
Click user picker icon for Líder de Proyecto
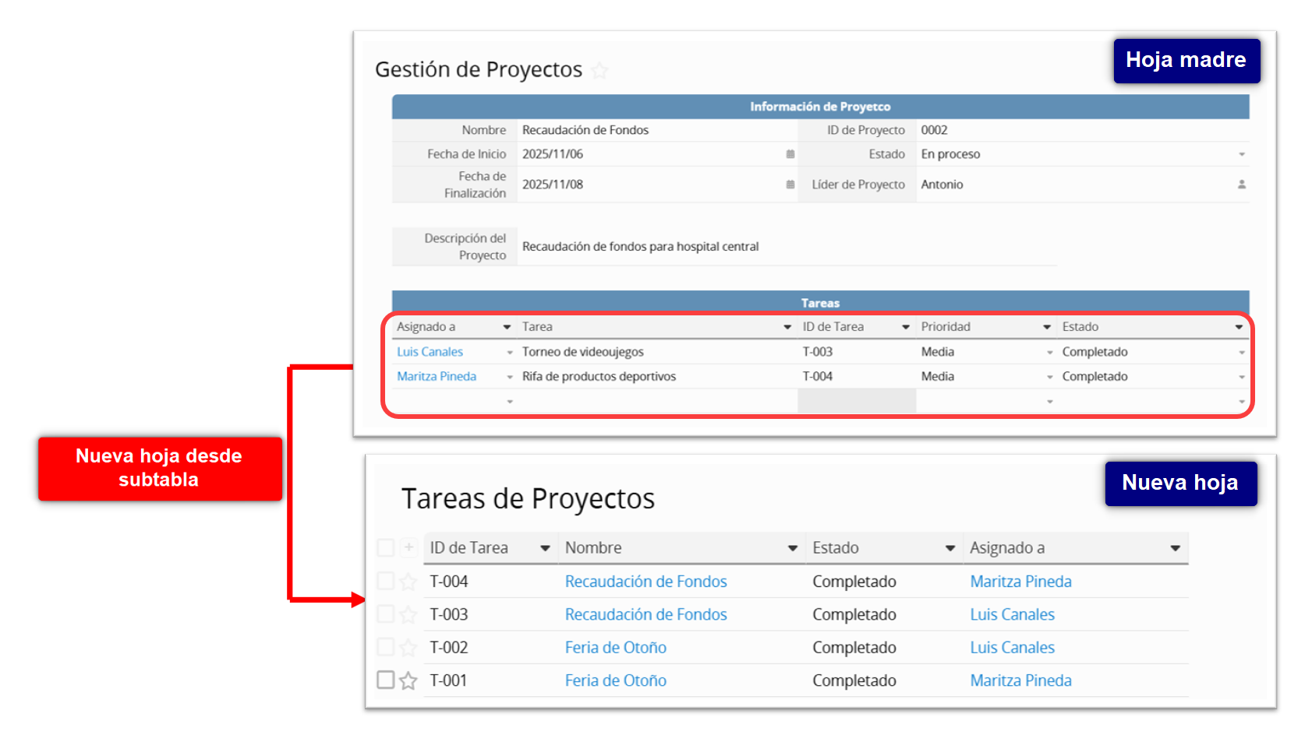(x=1241, y=185)
